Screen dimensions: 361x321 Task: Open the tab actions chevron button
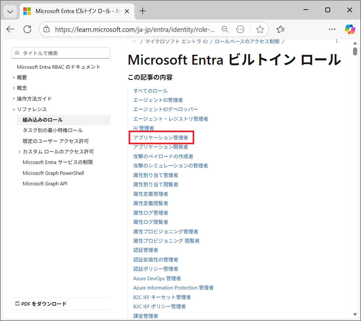click(x=10, y=11)
